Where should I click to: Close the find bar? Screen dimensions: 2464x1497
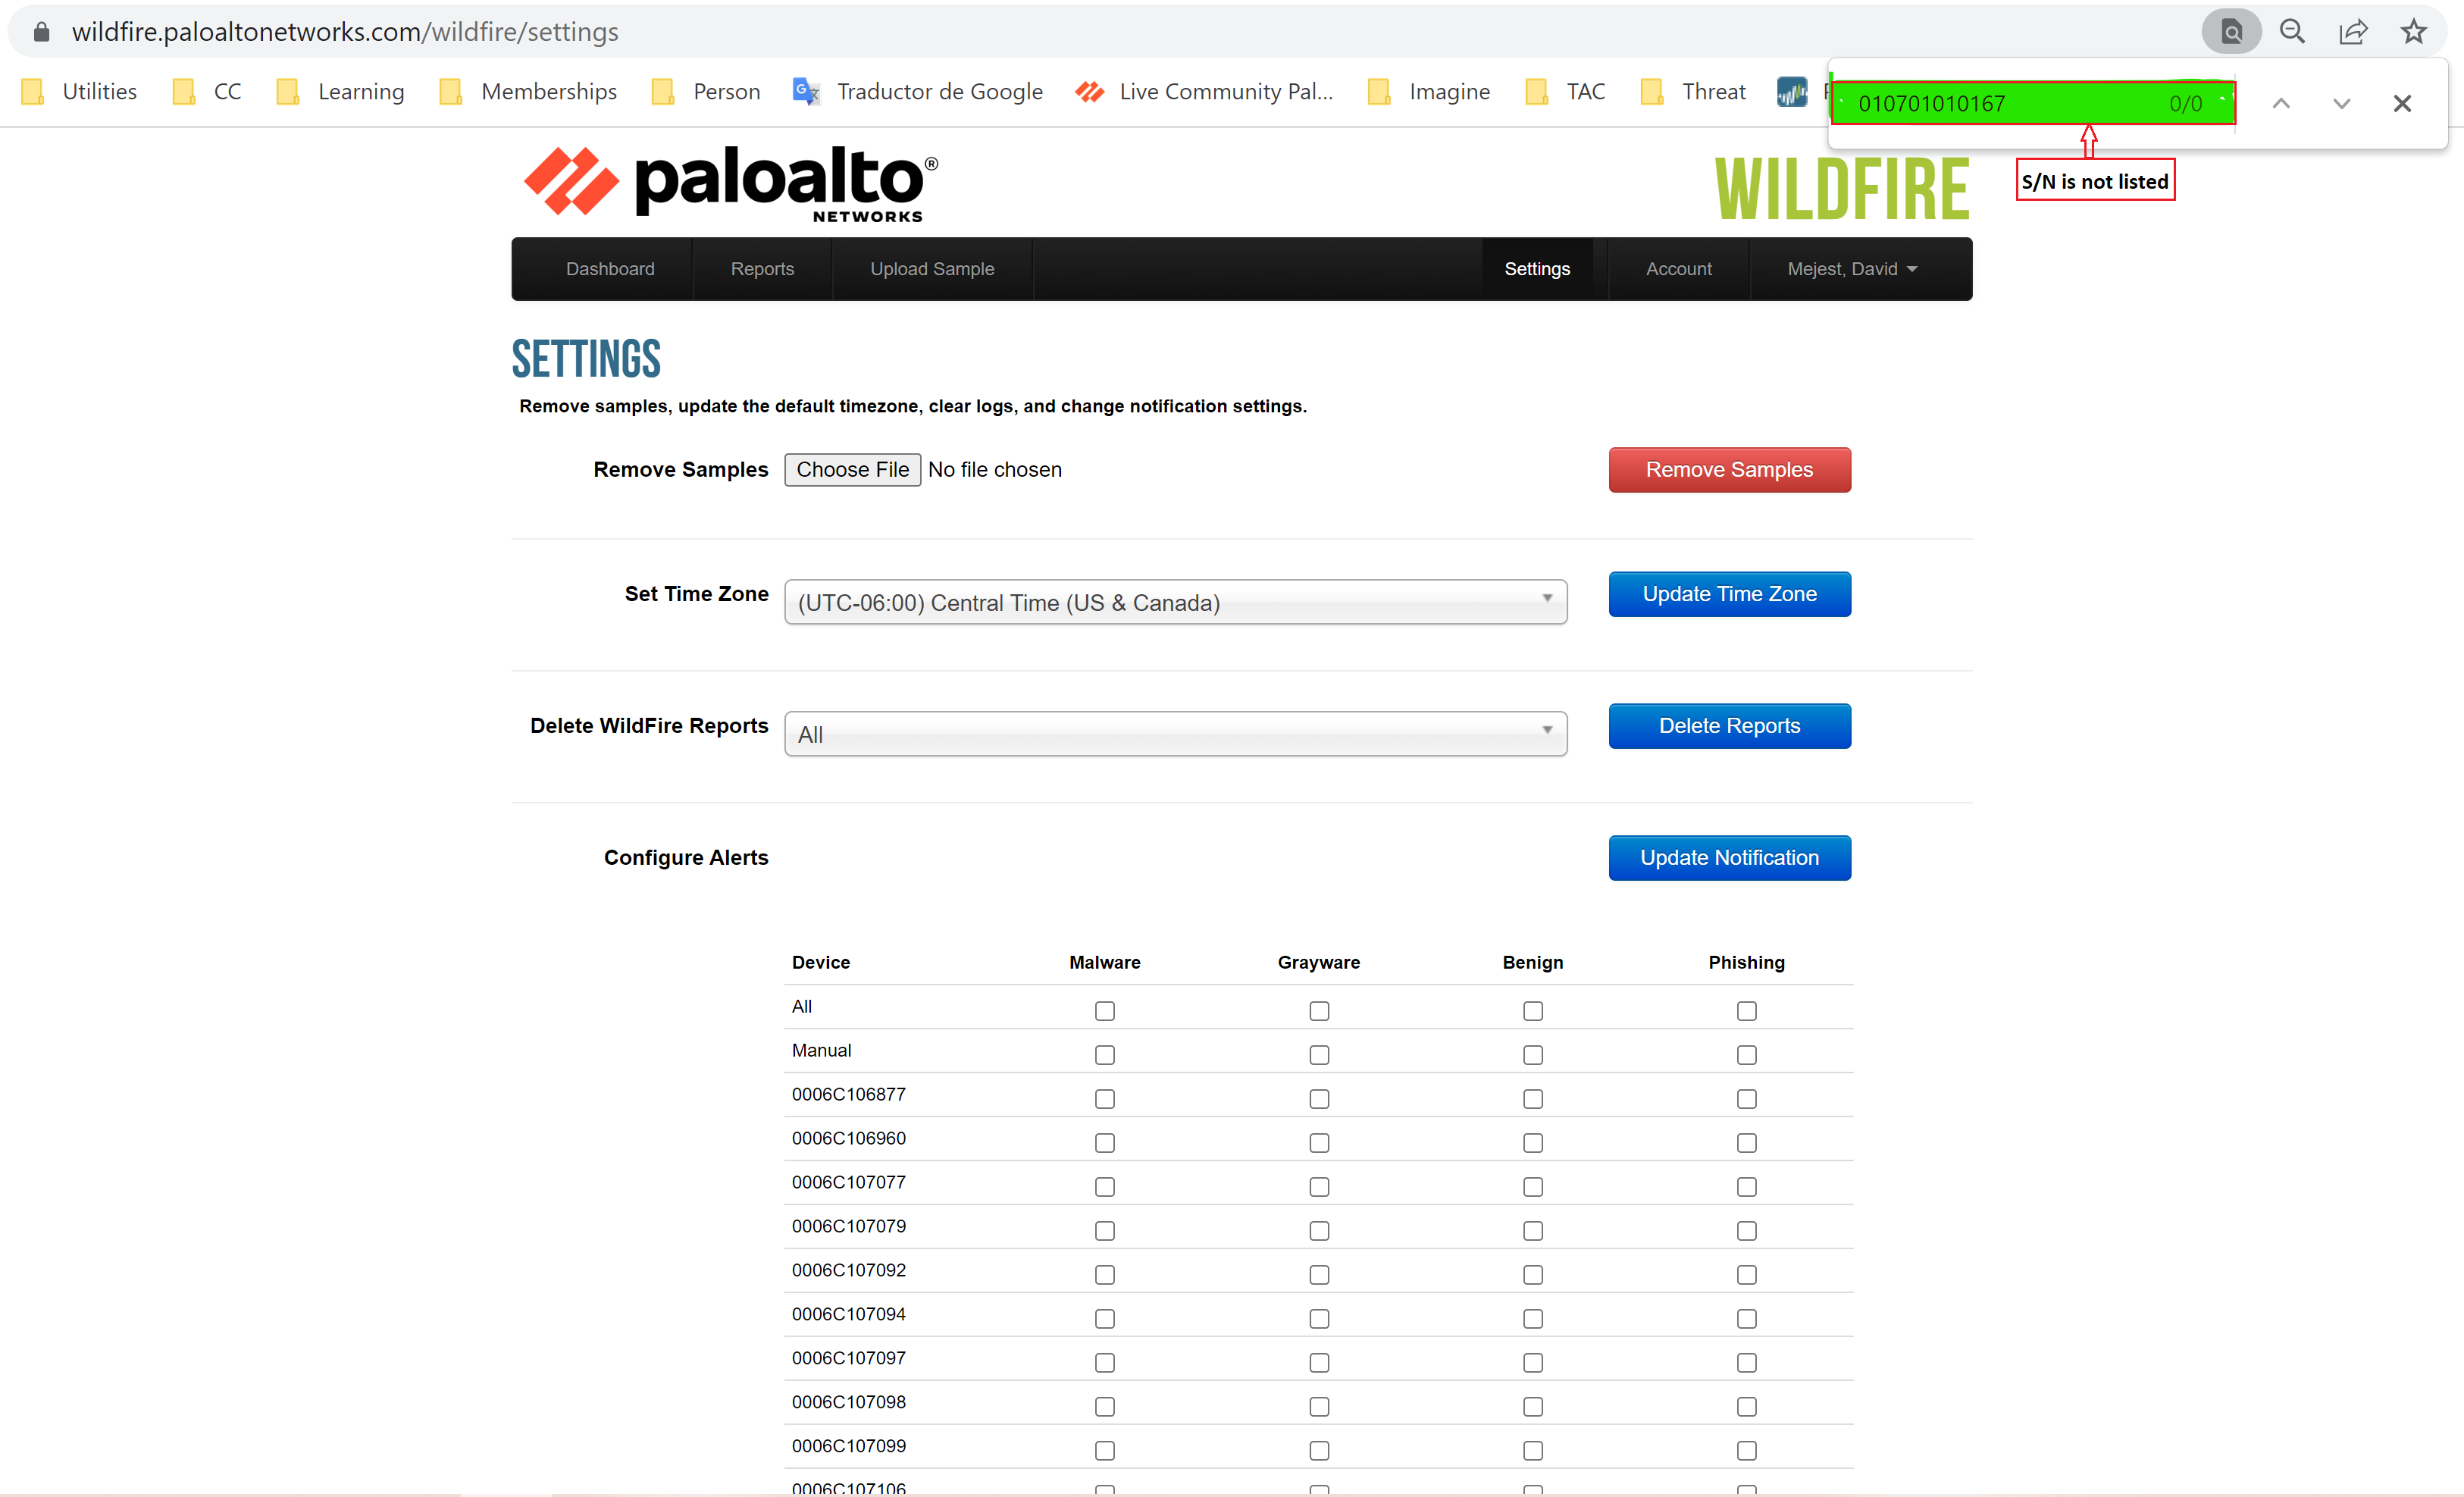[2402, 103]
